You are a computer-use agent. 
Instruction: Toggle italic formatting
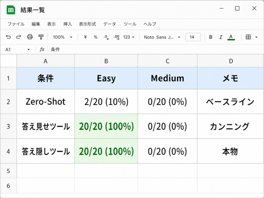click(x=221, y=37)
